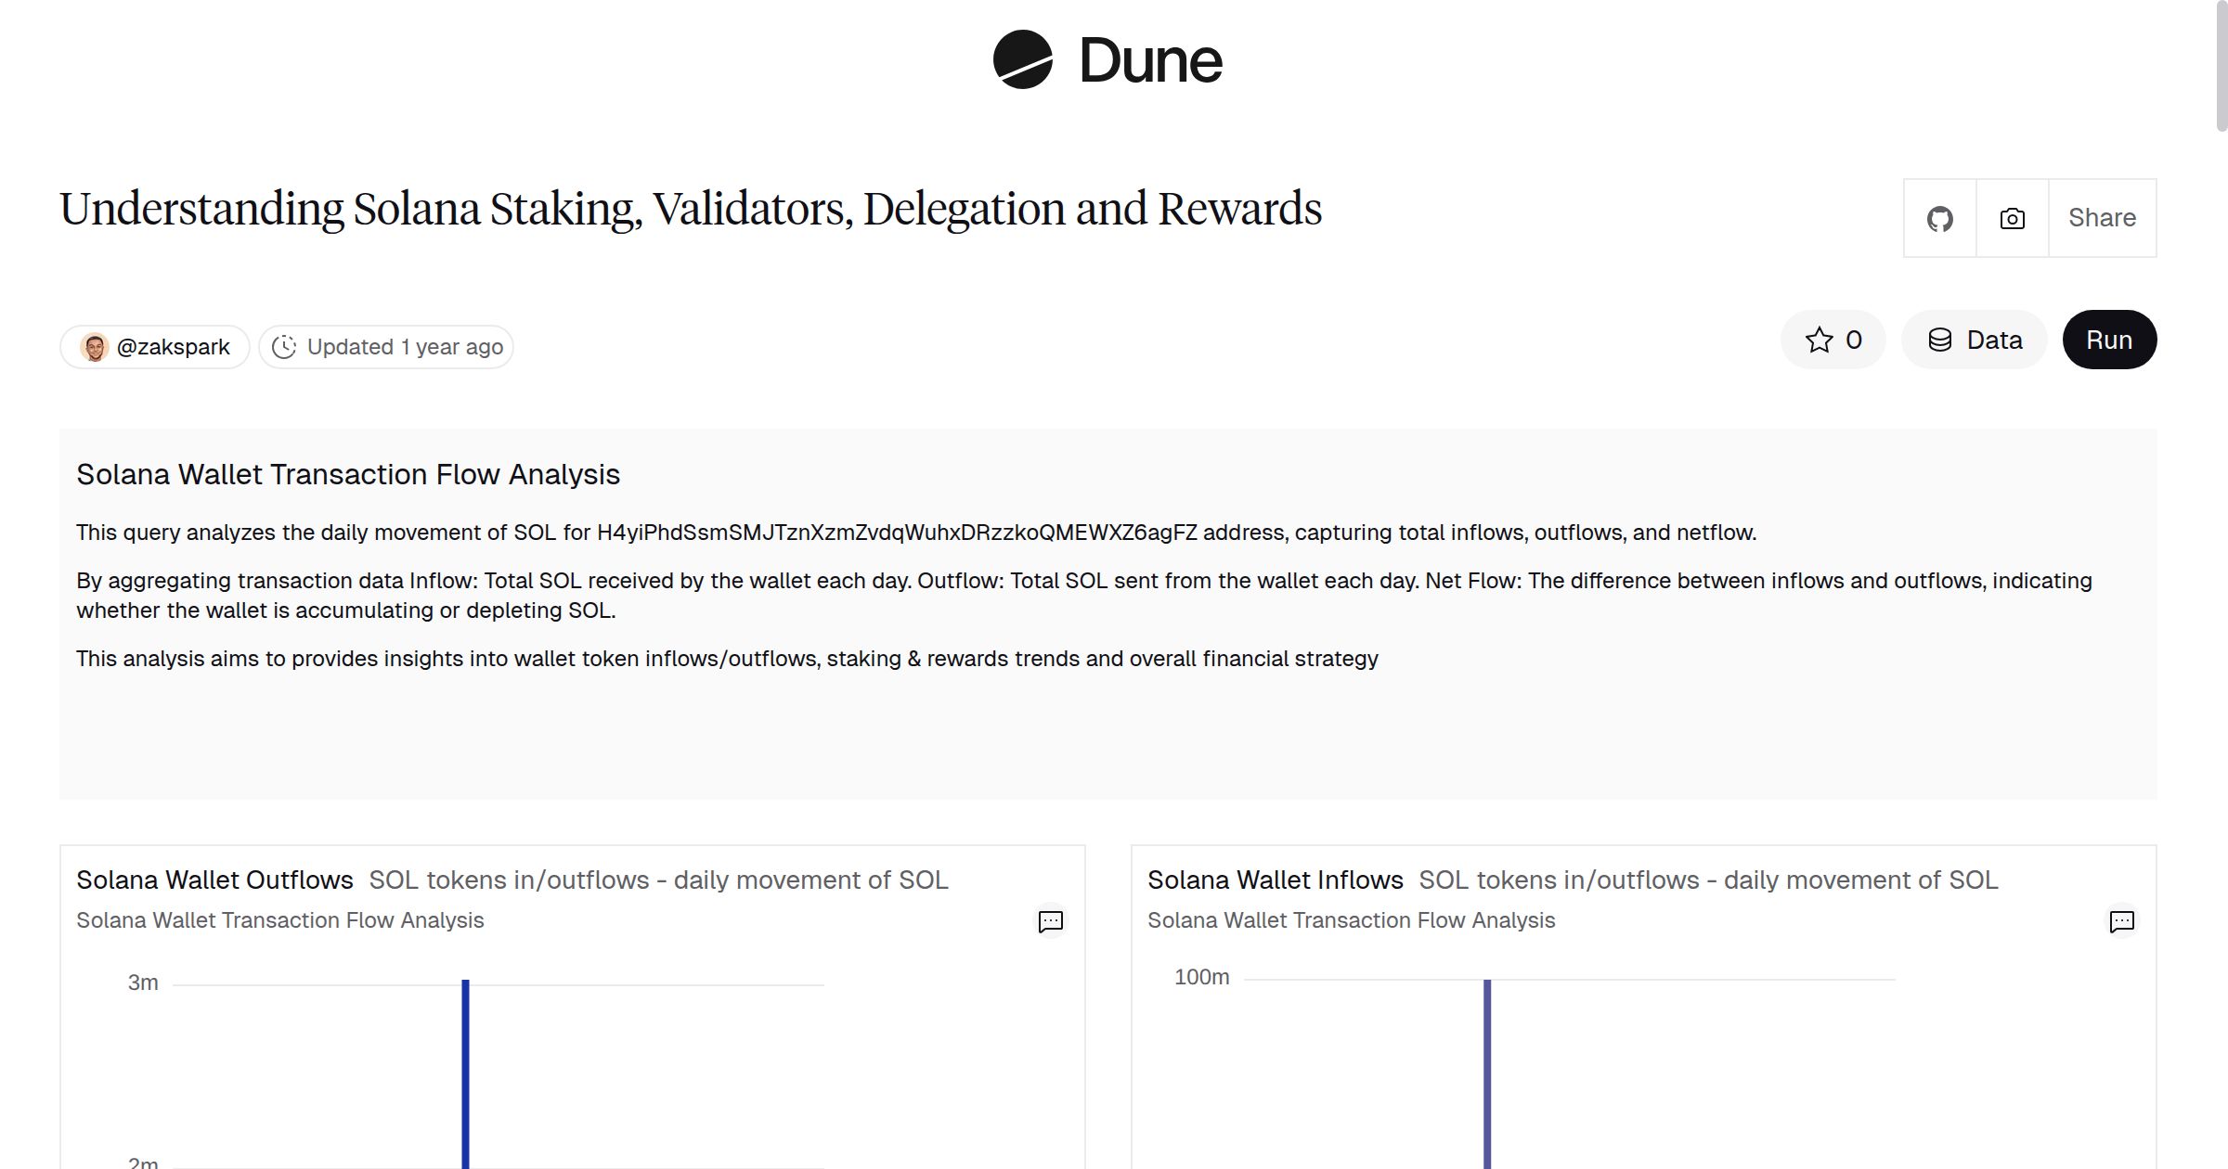This screenshot has height=1169, width=2228.
Task: Click the clock icon beside the update timestamp
Action: pos(286,346)
